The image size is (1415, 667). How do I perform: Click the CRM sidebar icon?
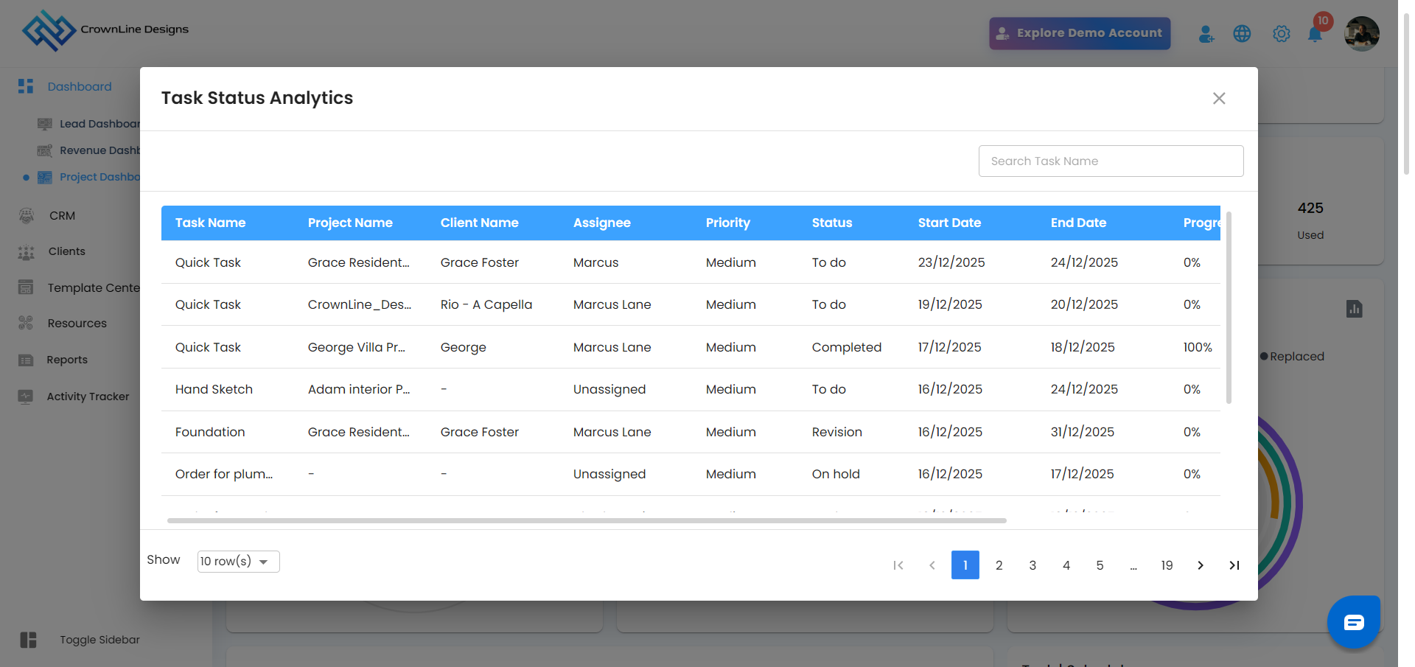coord(27,216)
